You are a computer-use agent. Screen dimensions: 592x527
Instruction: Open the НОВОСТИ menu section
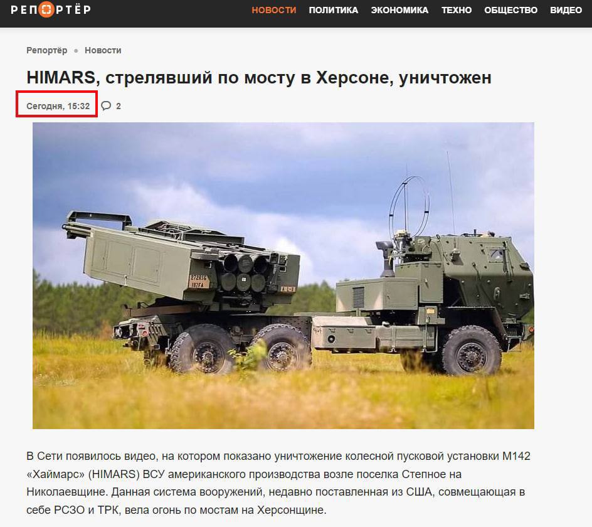[x=273, y=10]
